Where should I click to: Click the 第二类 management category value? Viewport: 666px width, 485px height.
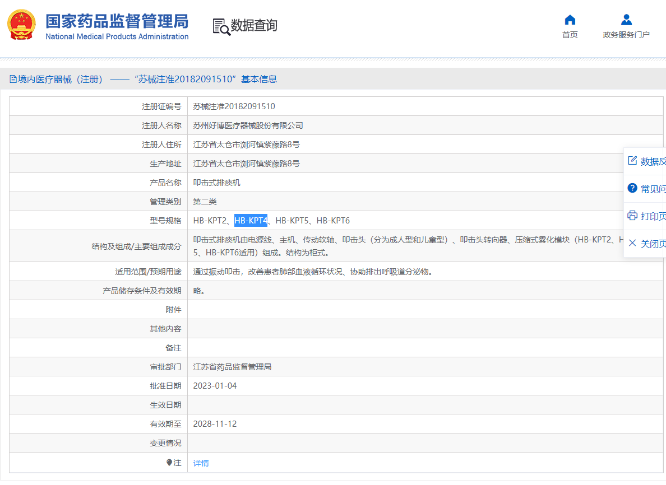point(205,202)
